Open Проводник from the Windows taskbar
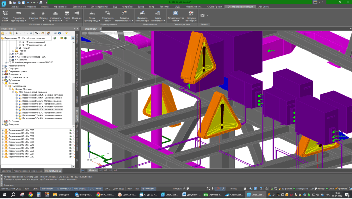This screenshot has height=199, width=352. 62,195
